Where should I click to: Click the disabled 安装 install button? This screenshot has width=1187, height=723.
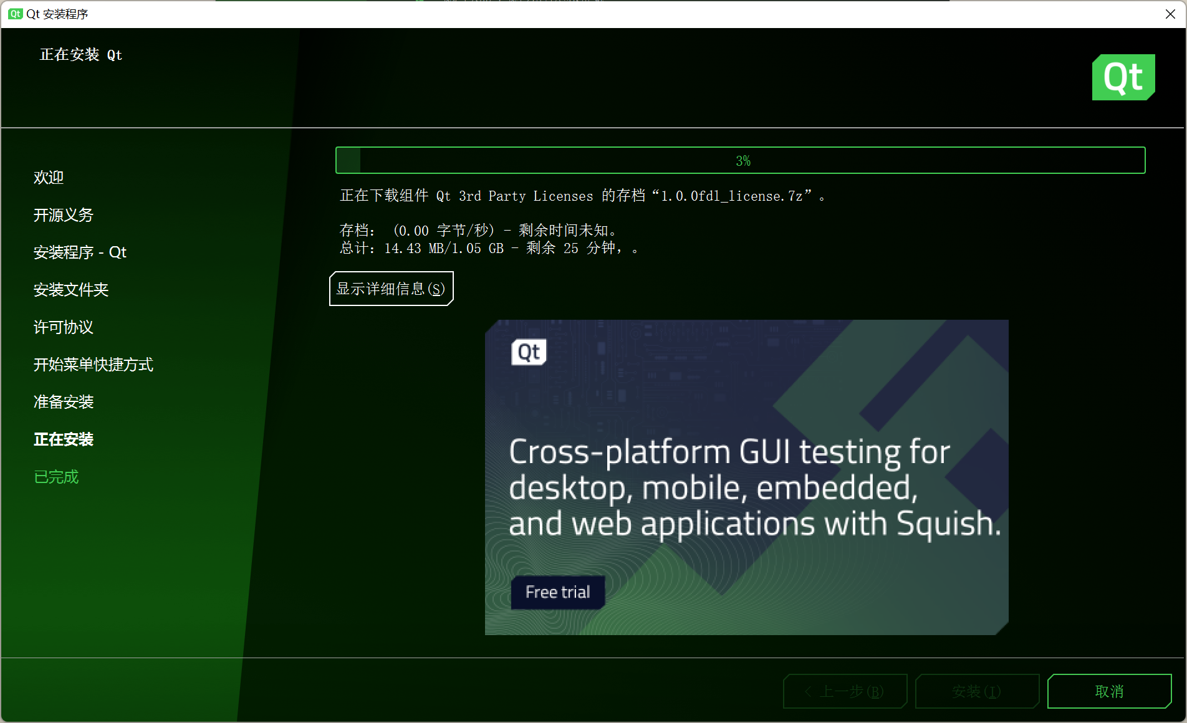pyautogui.click(x=977, y=691)
